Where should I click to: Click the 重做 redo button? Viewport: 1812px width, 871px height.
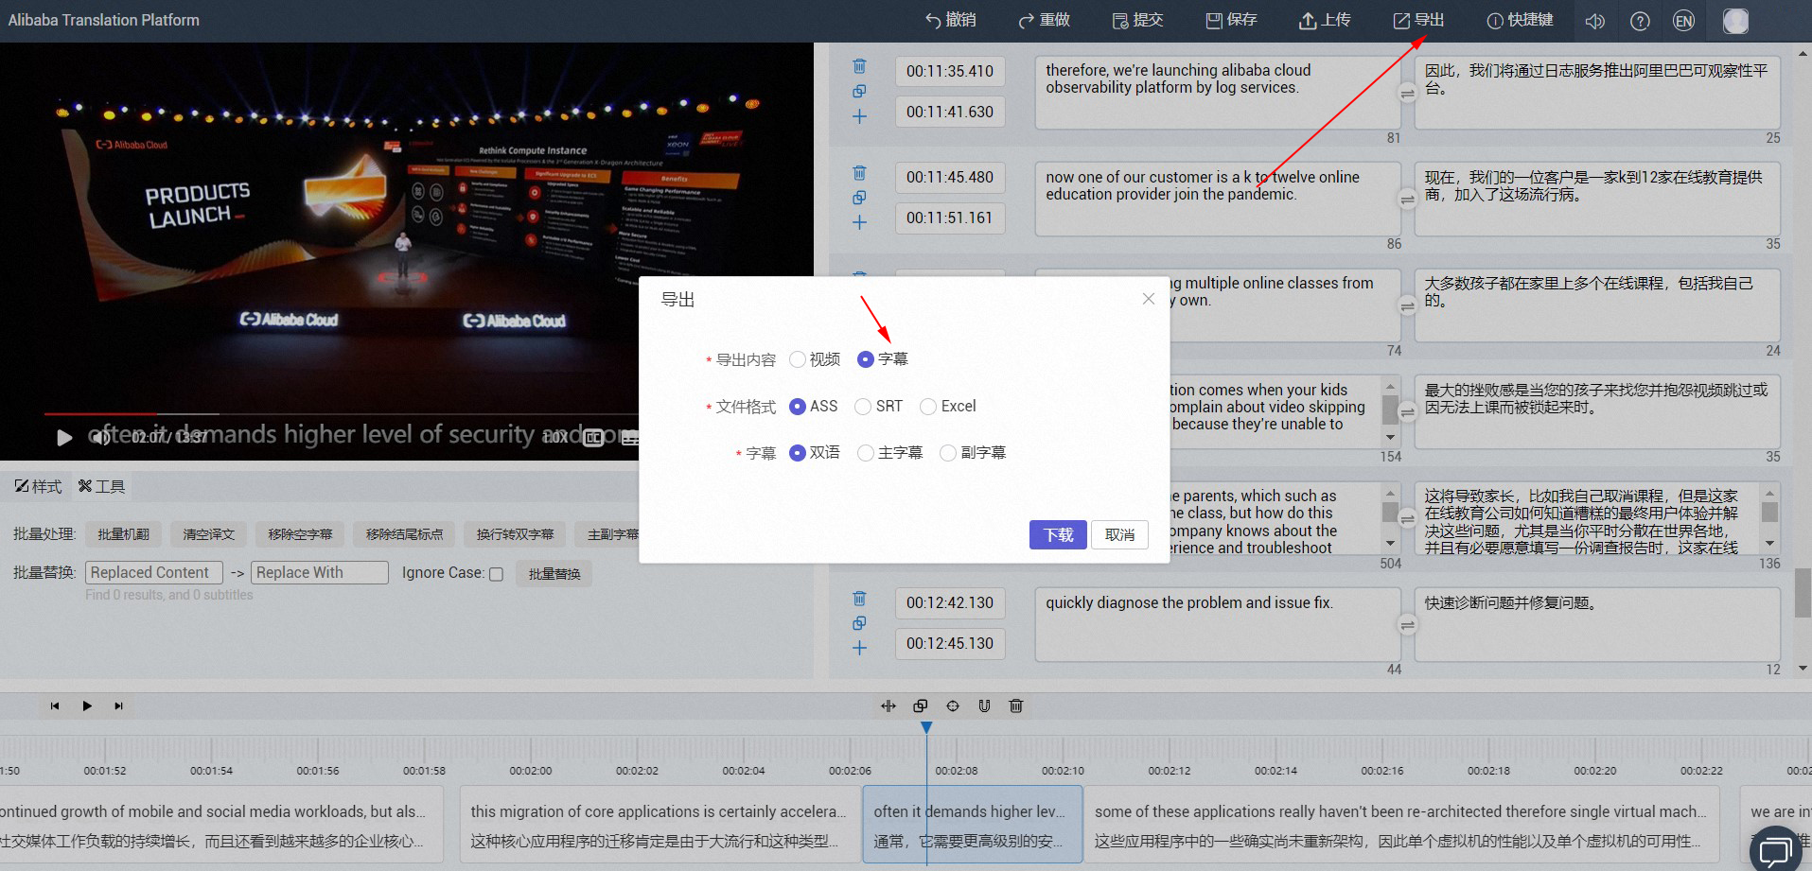(x=1044, y=20)
